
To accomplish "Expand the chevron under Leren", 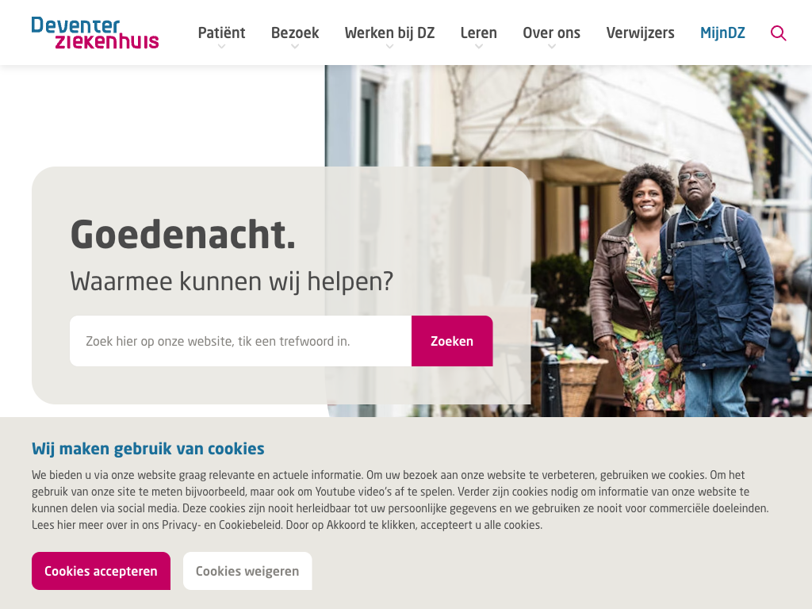I will [x=479, y=47].
